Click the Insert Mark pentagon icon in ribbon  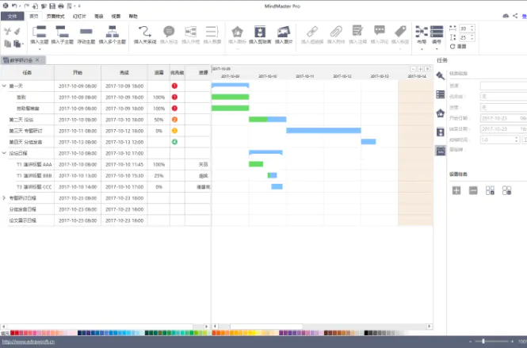point(237,32)
